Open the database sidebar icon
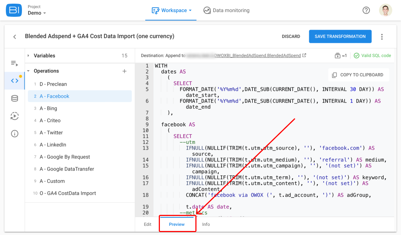Screen dimensions: 401x235 [x=15, y=98]
